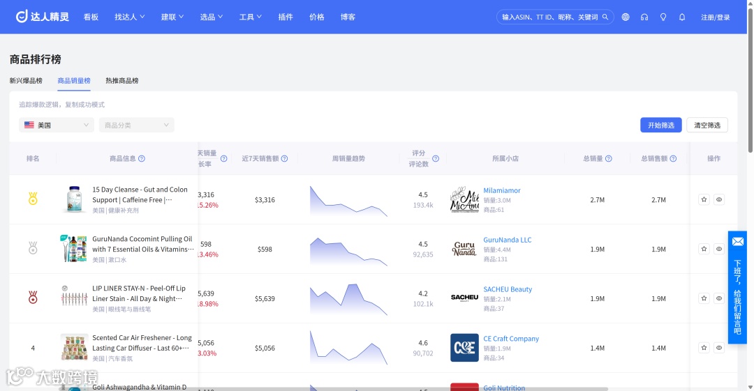The image size is (754, 391).
Task: Open 看板 in navigation
Action: coord(91,17)
